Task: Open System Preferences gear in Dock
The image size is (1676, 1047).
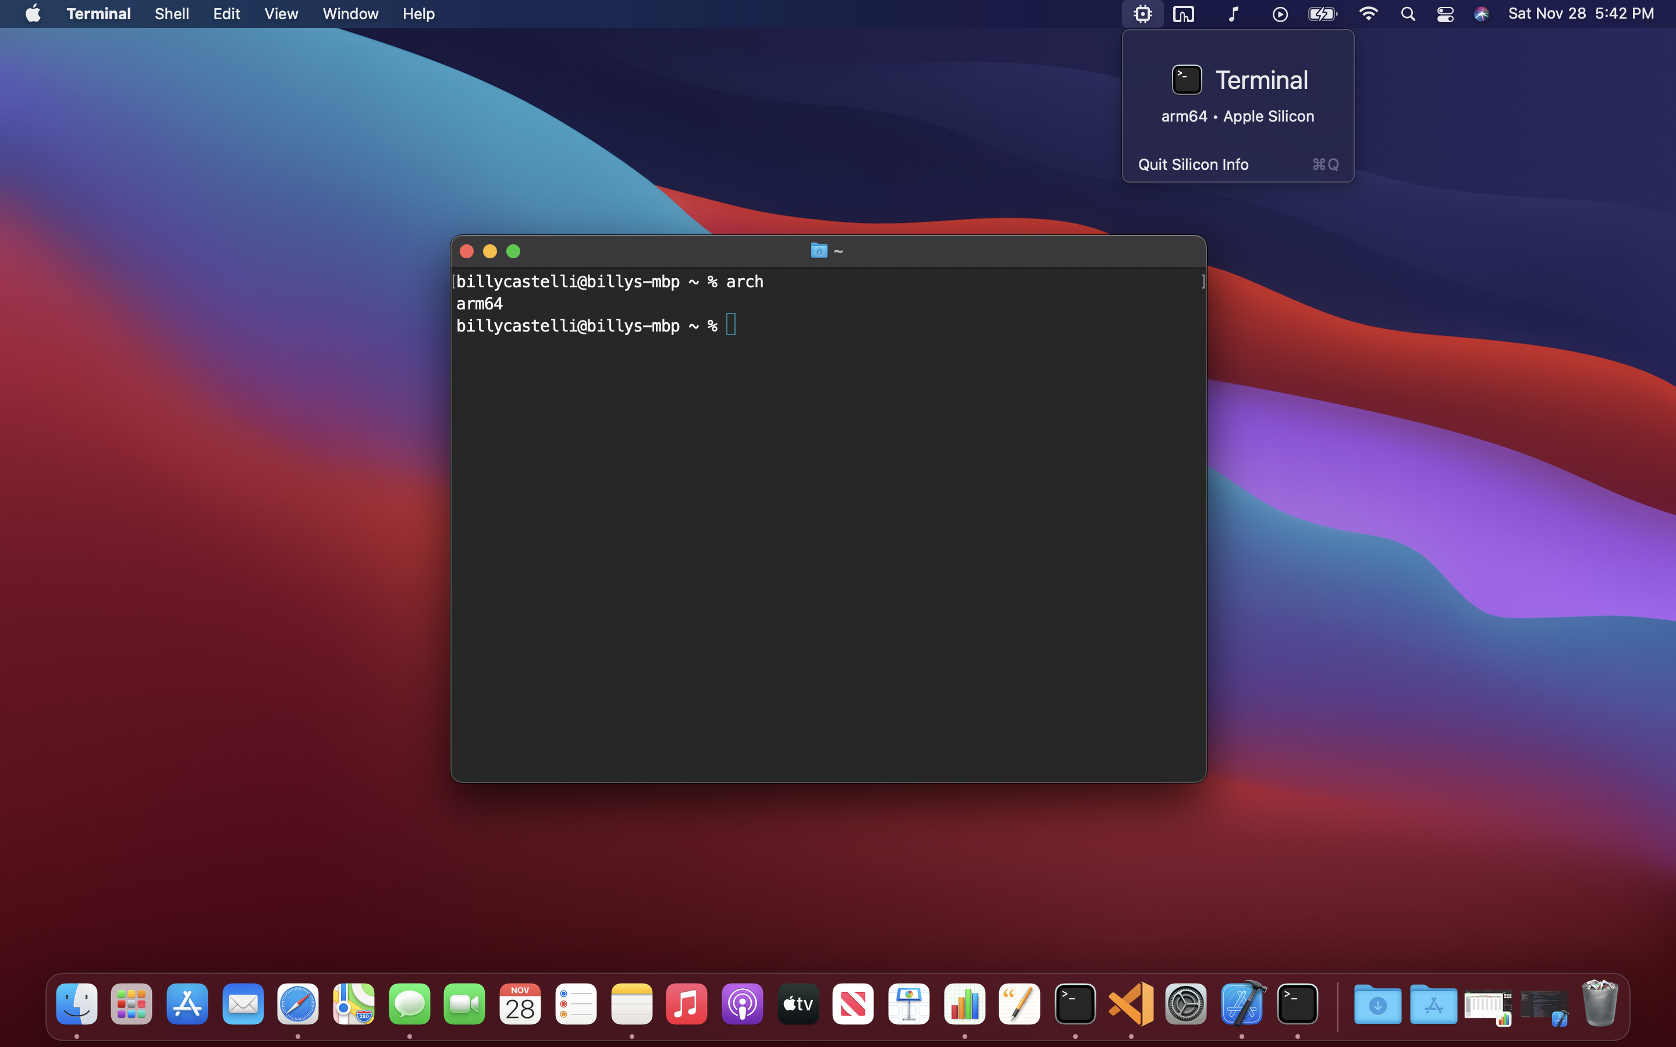Action: (x=1185, y=1003)
